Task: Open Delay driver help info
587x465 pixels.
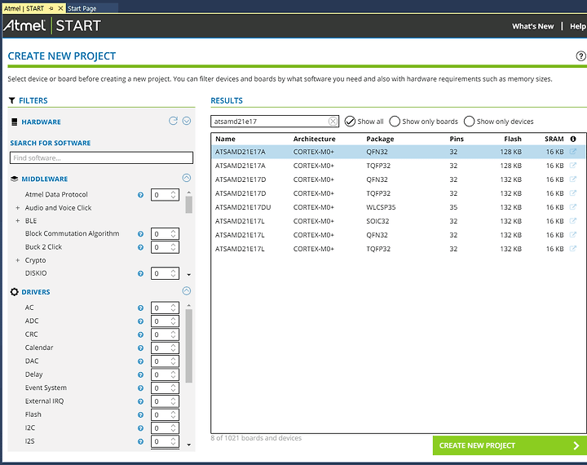Action: click(x=140, y=374)
